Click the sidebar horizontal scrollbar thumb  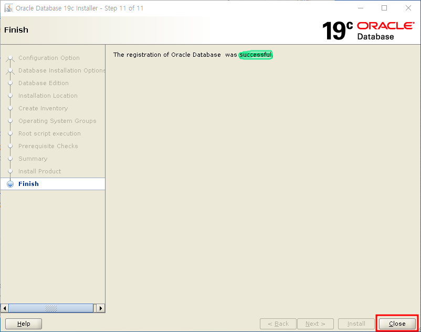[51, 308]
